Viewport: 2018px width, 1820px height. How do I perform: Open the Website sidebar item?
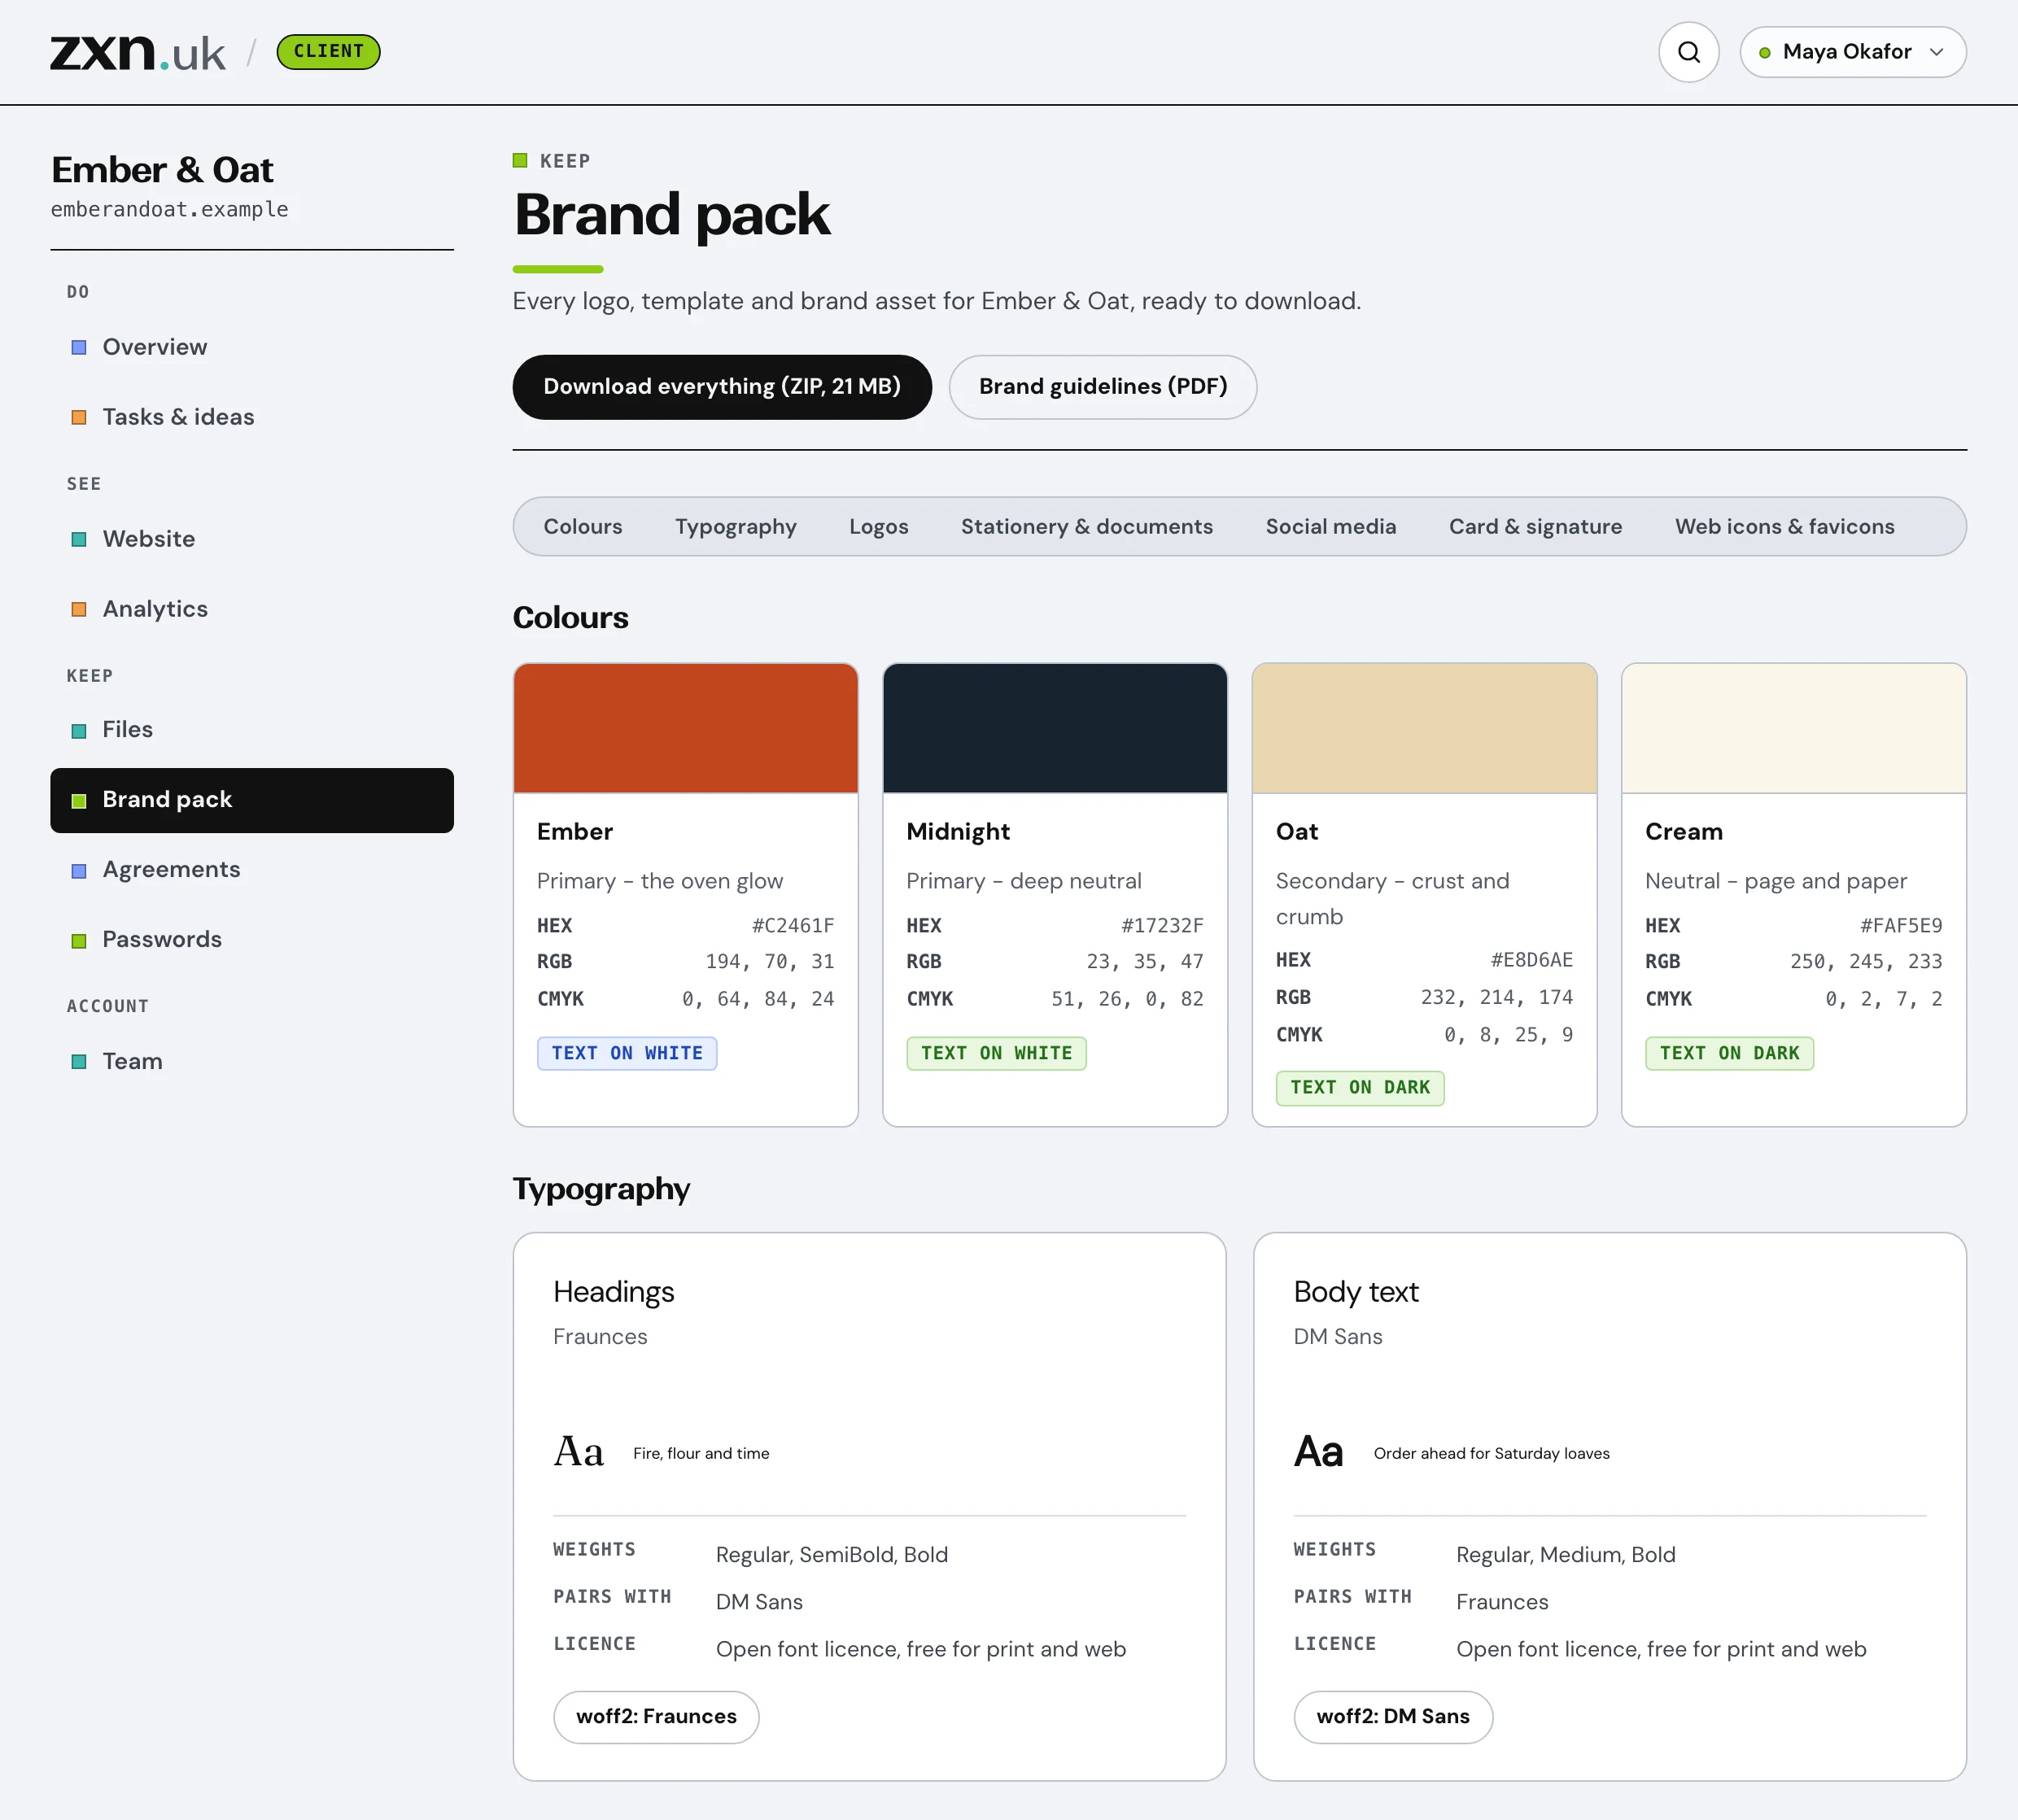(x=252, y=539)
